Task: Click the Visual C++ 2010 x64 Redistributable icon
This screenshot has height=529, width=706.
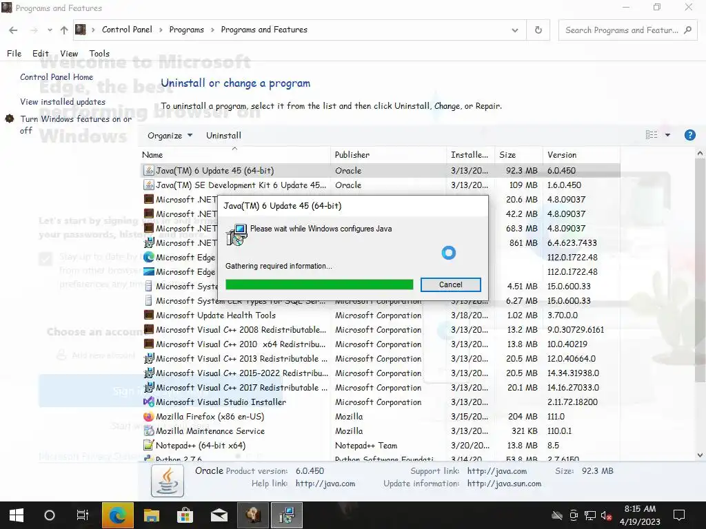Action: tap(149, 344)
